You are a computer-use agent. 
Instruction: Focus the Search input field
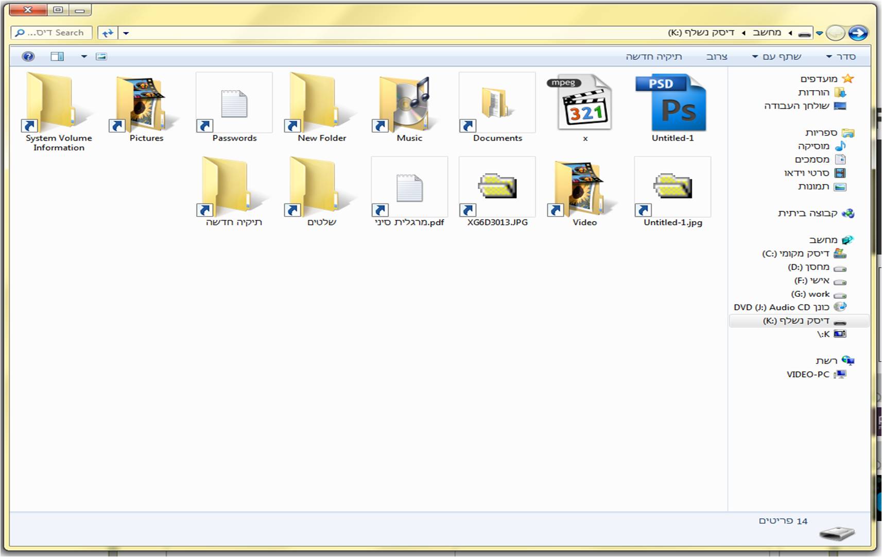pyautogui.click(x=51, y=32)
